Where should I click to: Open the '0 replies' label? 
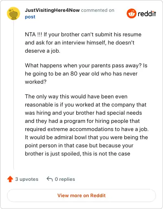pos(65,179)
